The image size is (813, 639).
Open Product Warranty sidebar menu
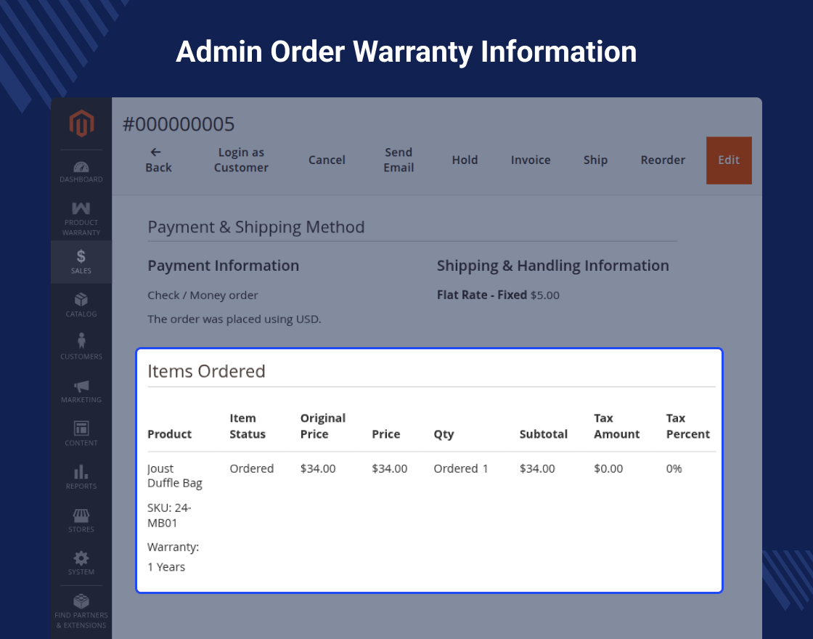81,219
